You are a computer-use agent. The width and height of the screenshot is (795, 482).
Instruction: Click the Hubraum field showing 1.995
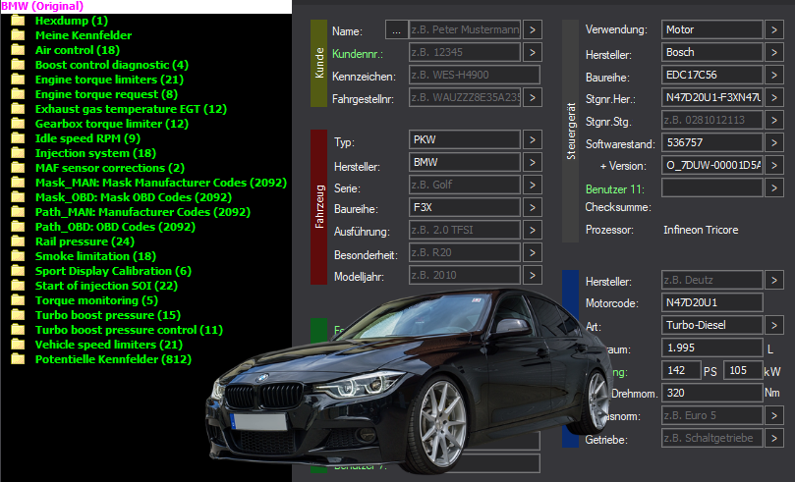tap(712, 348)
